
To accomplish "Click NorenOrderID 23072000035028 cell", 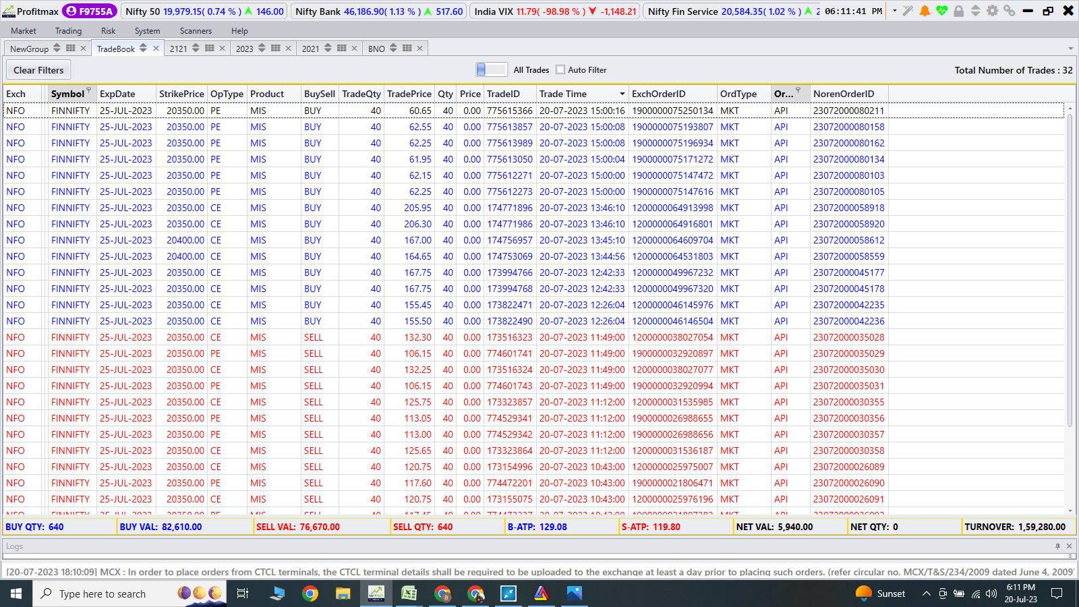I will [x=848, y=337].
